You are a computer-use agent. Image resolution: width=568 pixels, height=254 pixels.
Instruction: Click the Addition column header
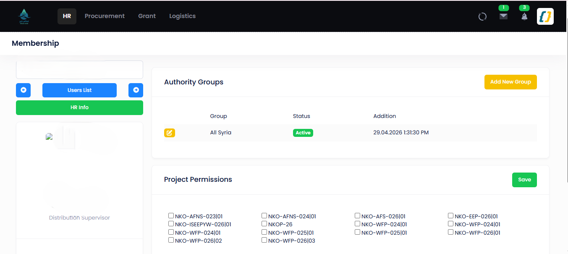(385, 116)
